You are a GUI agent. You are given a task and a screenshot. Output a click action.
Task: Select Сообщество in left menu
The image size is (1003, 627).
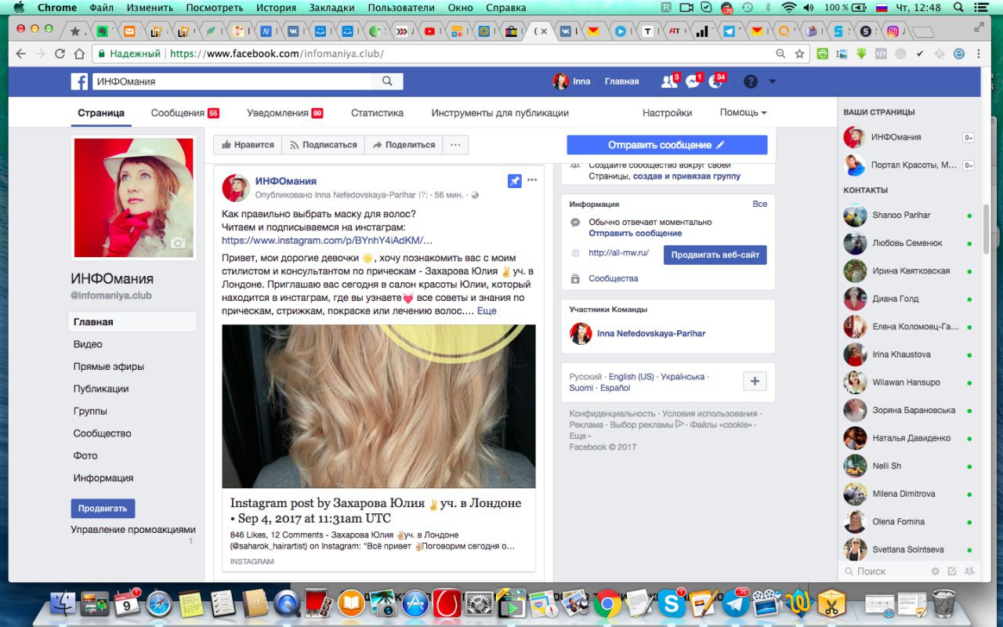pyautogui.click(x=103, y=433)
